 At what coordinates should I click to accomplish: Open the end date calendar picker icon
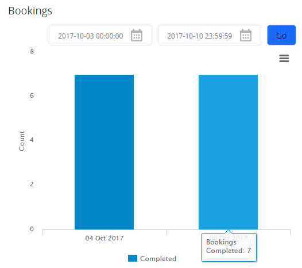(246, 35)
